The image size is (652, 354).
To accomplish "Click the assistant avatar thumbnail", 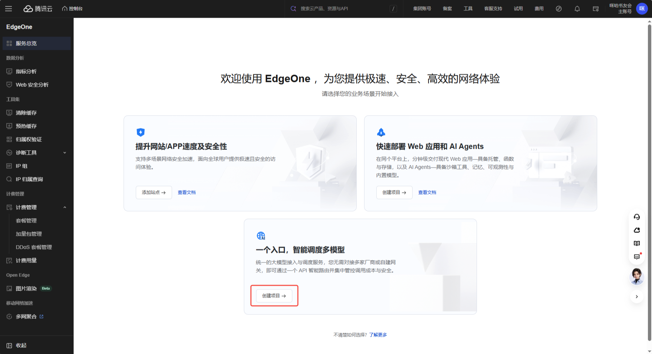I will [637, 276].
